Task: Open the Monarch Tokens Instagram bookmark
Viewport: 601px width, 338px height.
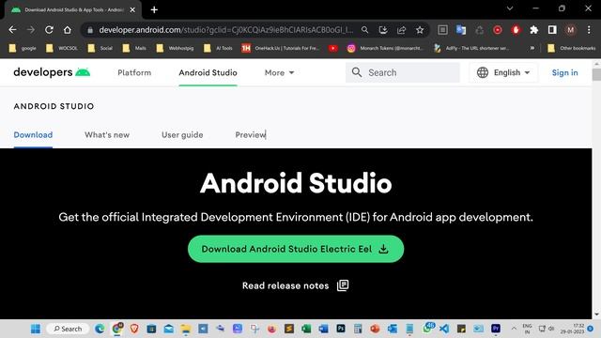Action: coord(386,48)
